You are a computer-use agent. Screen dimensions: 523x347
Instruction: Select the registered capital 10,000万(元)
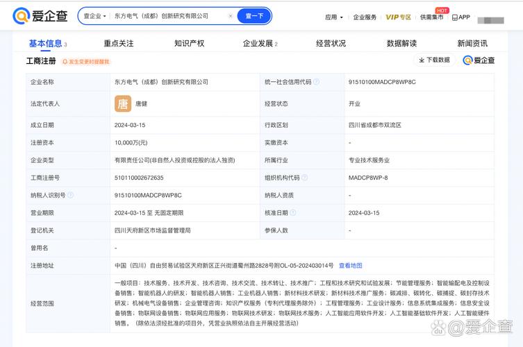click(x=131, y=143)
